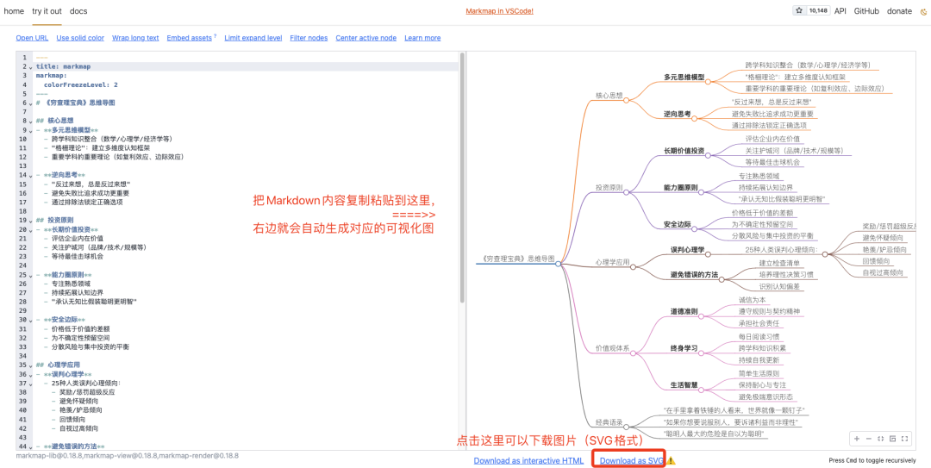Click the GitHub star icon button
Screen dimensions: 931x468
tap(799, 10)
